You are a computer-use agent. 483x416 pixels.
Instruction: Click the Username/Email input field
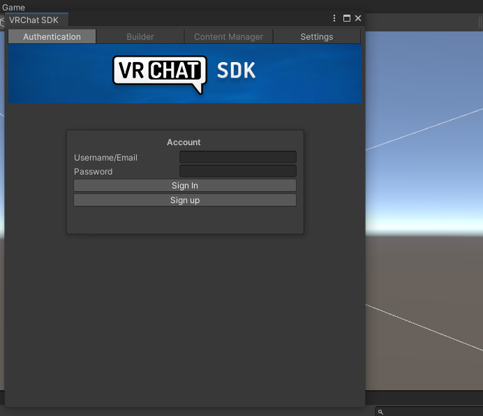point(238,157)
